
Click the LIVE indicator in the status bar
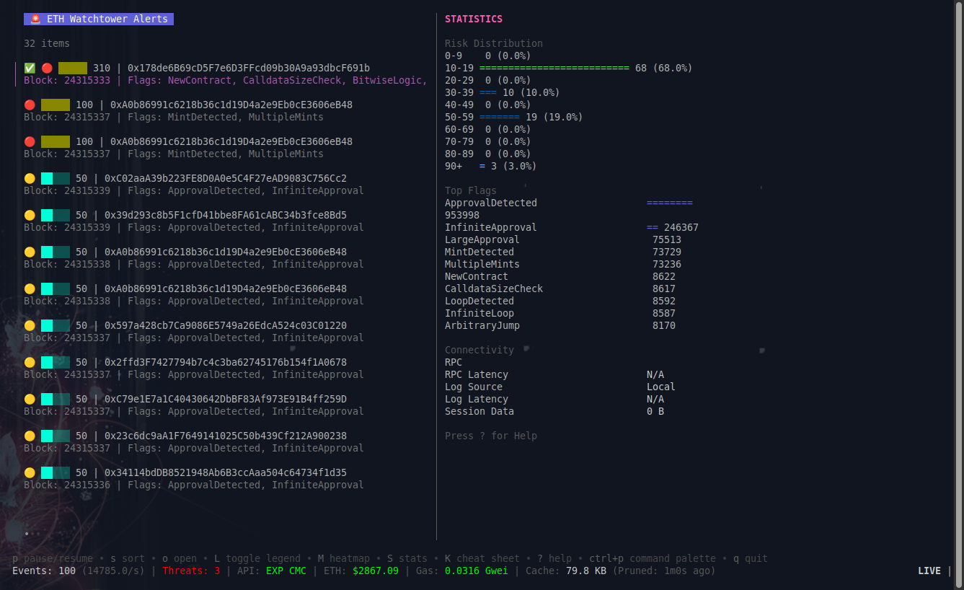tap(929, 571)
